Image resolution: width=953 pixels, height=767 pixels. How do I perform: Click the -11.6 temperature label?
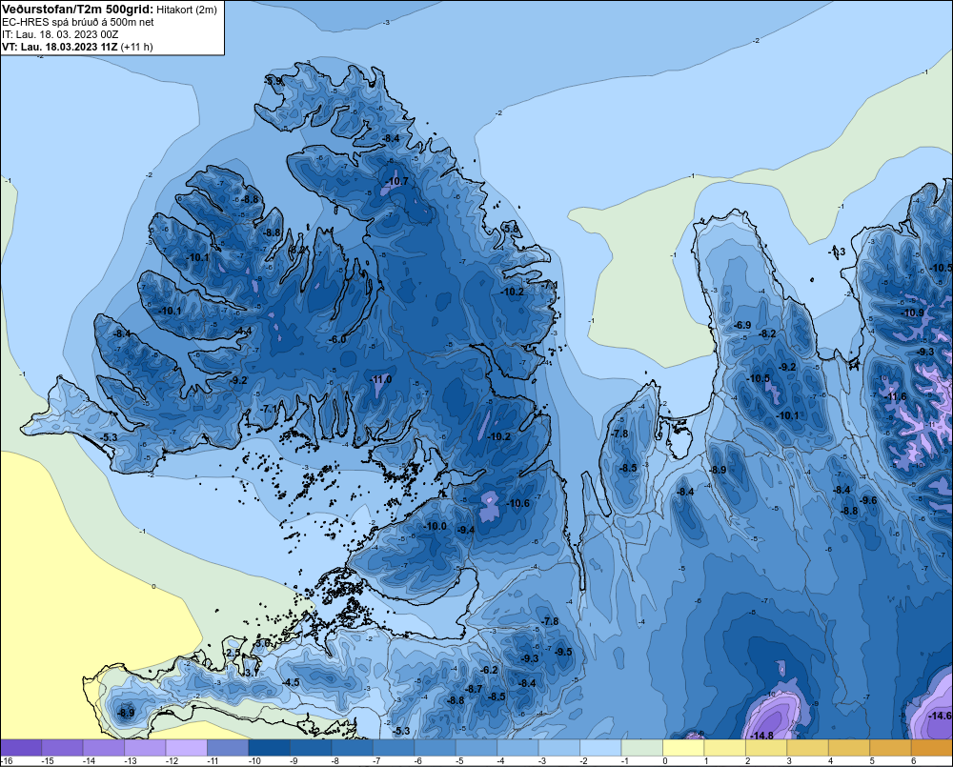896,397
